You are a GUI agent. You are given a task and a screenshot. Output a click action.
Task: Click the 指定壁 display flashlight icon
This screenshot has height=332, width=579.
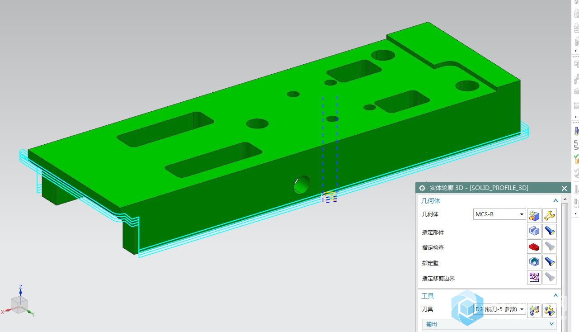pos(550,262)
